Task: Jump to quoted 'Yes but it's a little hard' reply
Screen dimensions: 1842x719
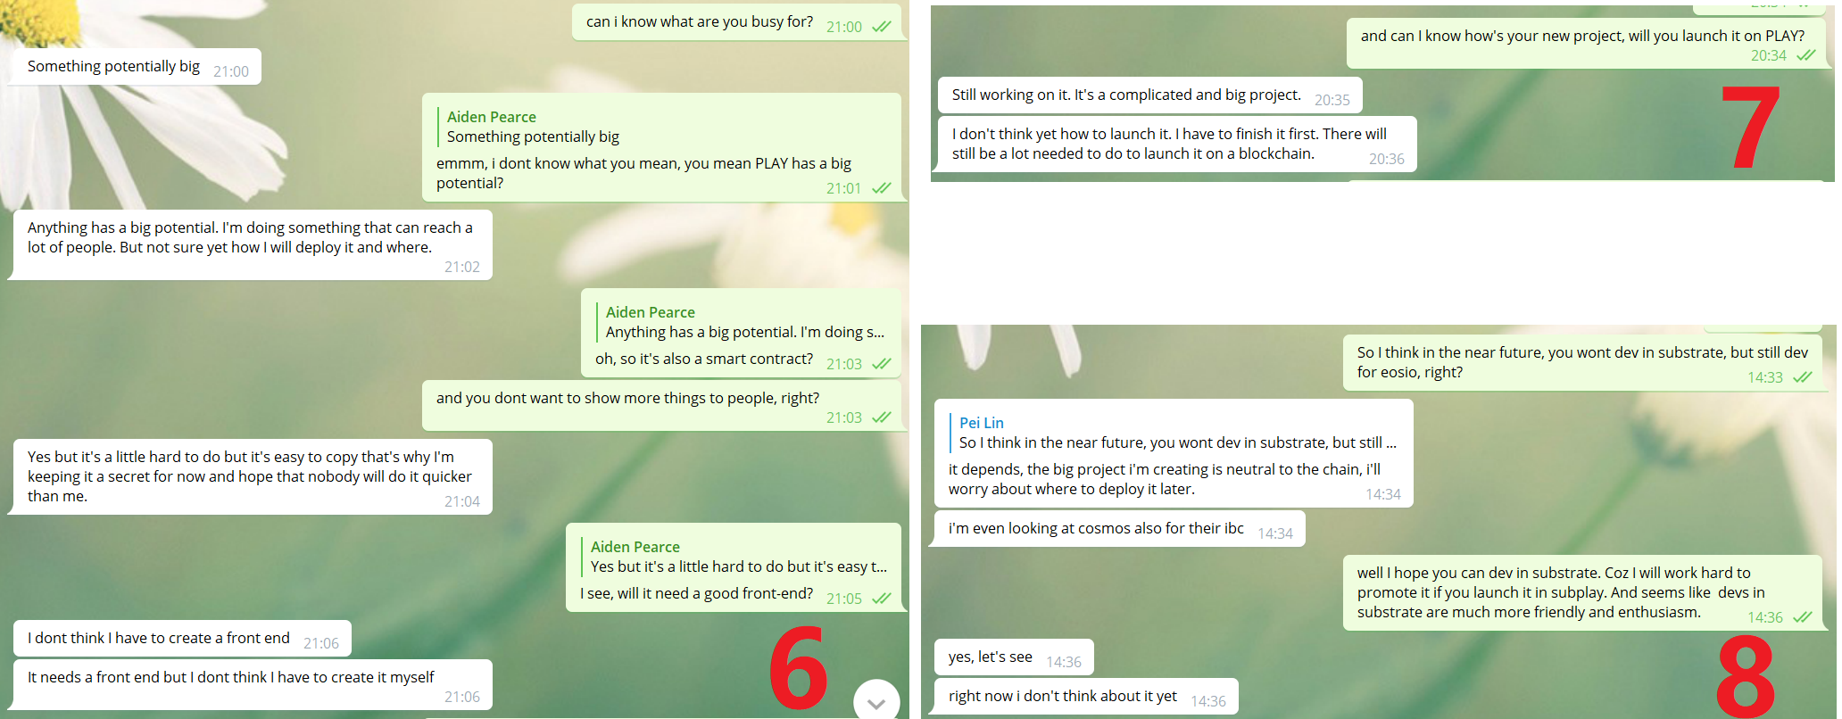Action: (739, 557)
